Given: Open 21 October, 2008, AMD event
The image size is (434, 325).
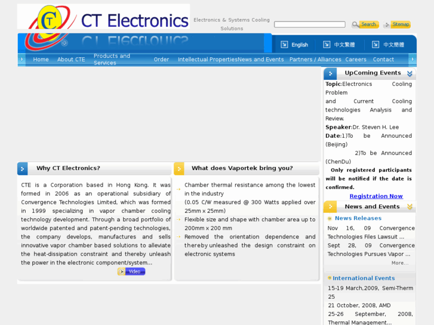Looking at the screenshot, I should tap(359, 305).
